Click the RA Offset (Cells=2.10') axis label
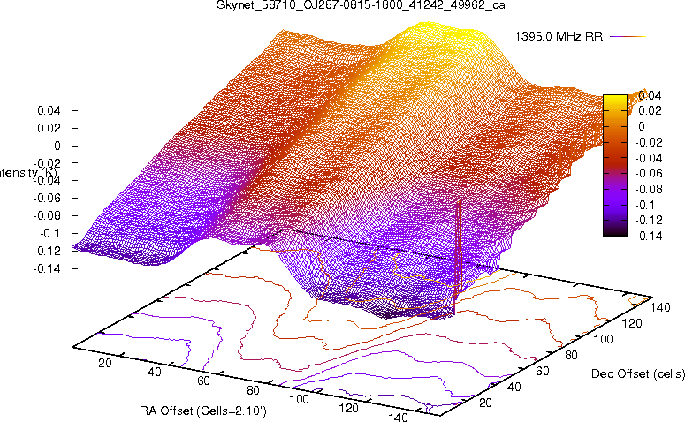The image size is (685, 422). point(203,411)
